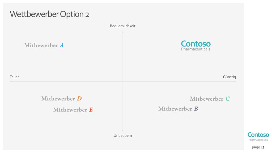Click the Contoso Pharmaceuticals logo in the chart
The width and height of the screenshot is (272, 153).
196,46
